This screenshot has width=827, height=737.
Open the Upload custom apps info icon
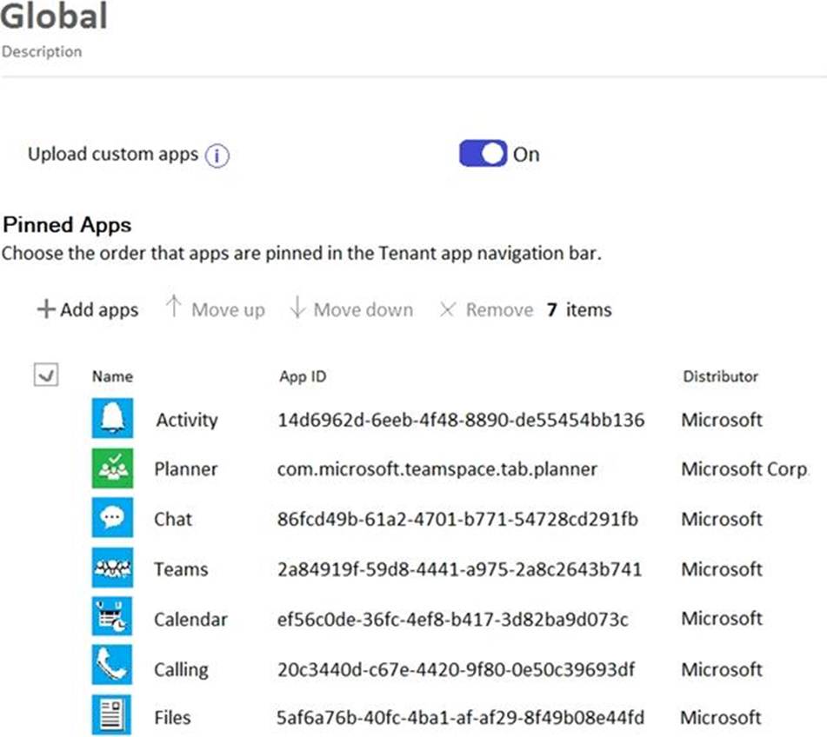point(217,156)
